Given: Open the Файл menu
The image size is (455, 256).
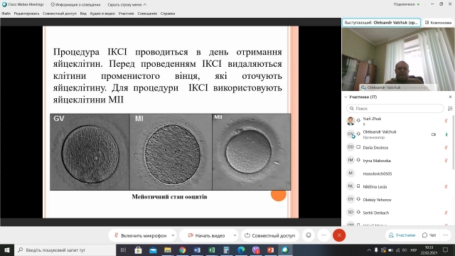Looking at the screenshot, I should tap(6, 14).
